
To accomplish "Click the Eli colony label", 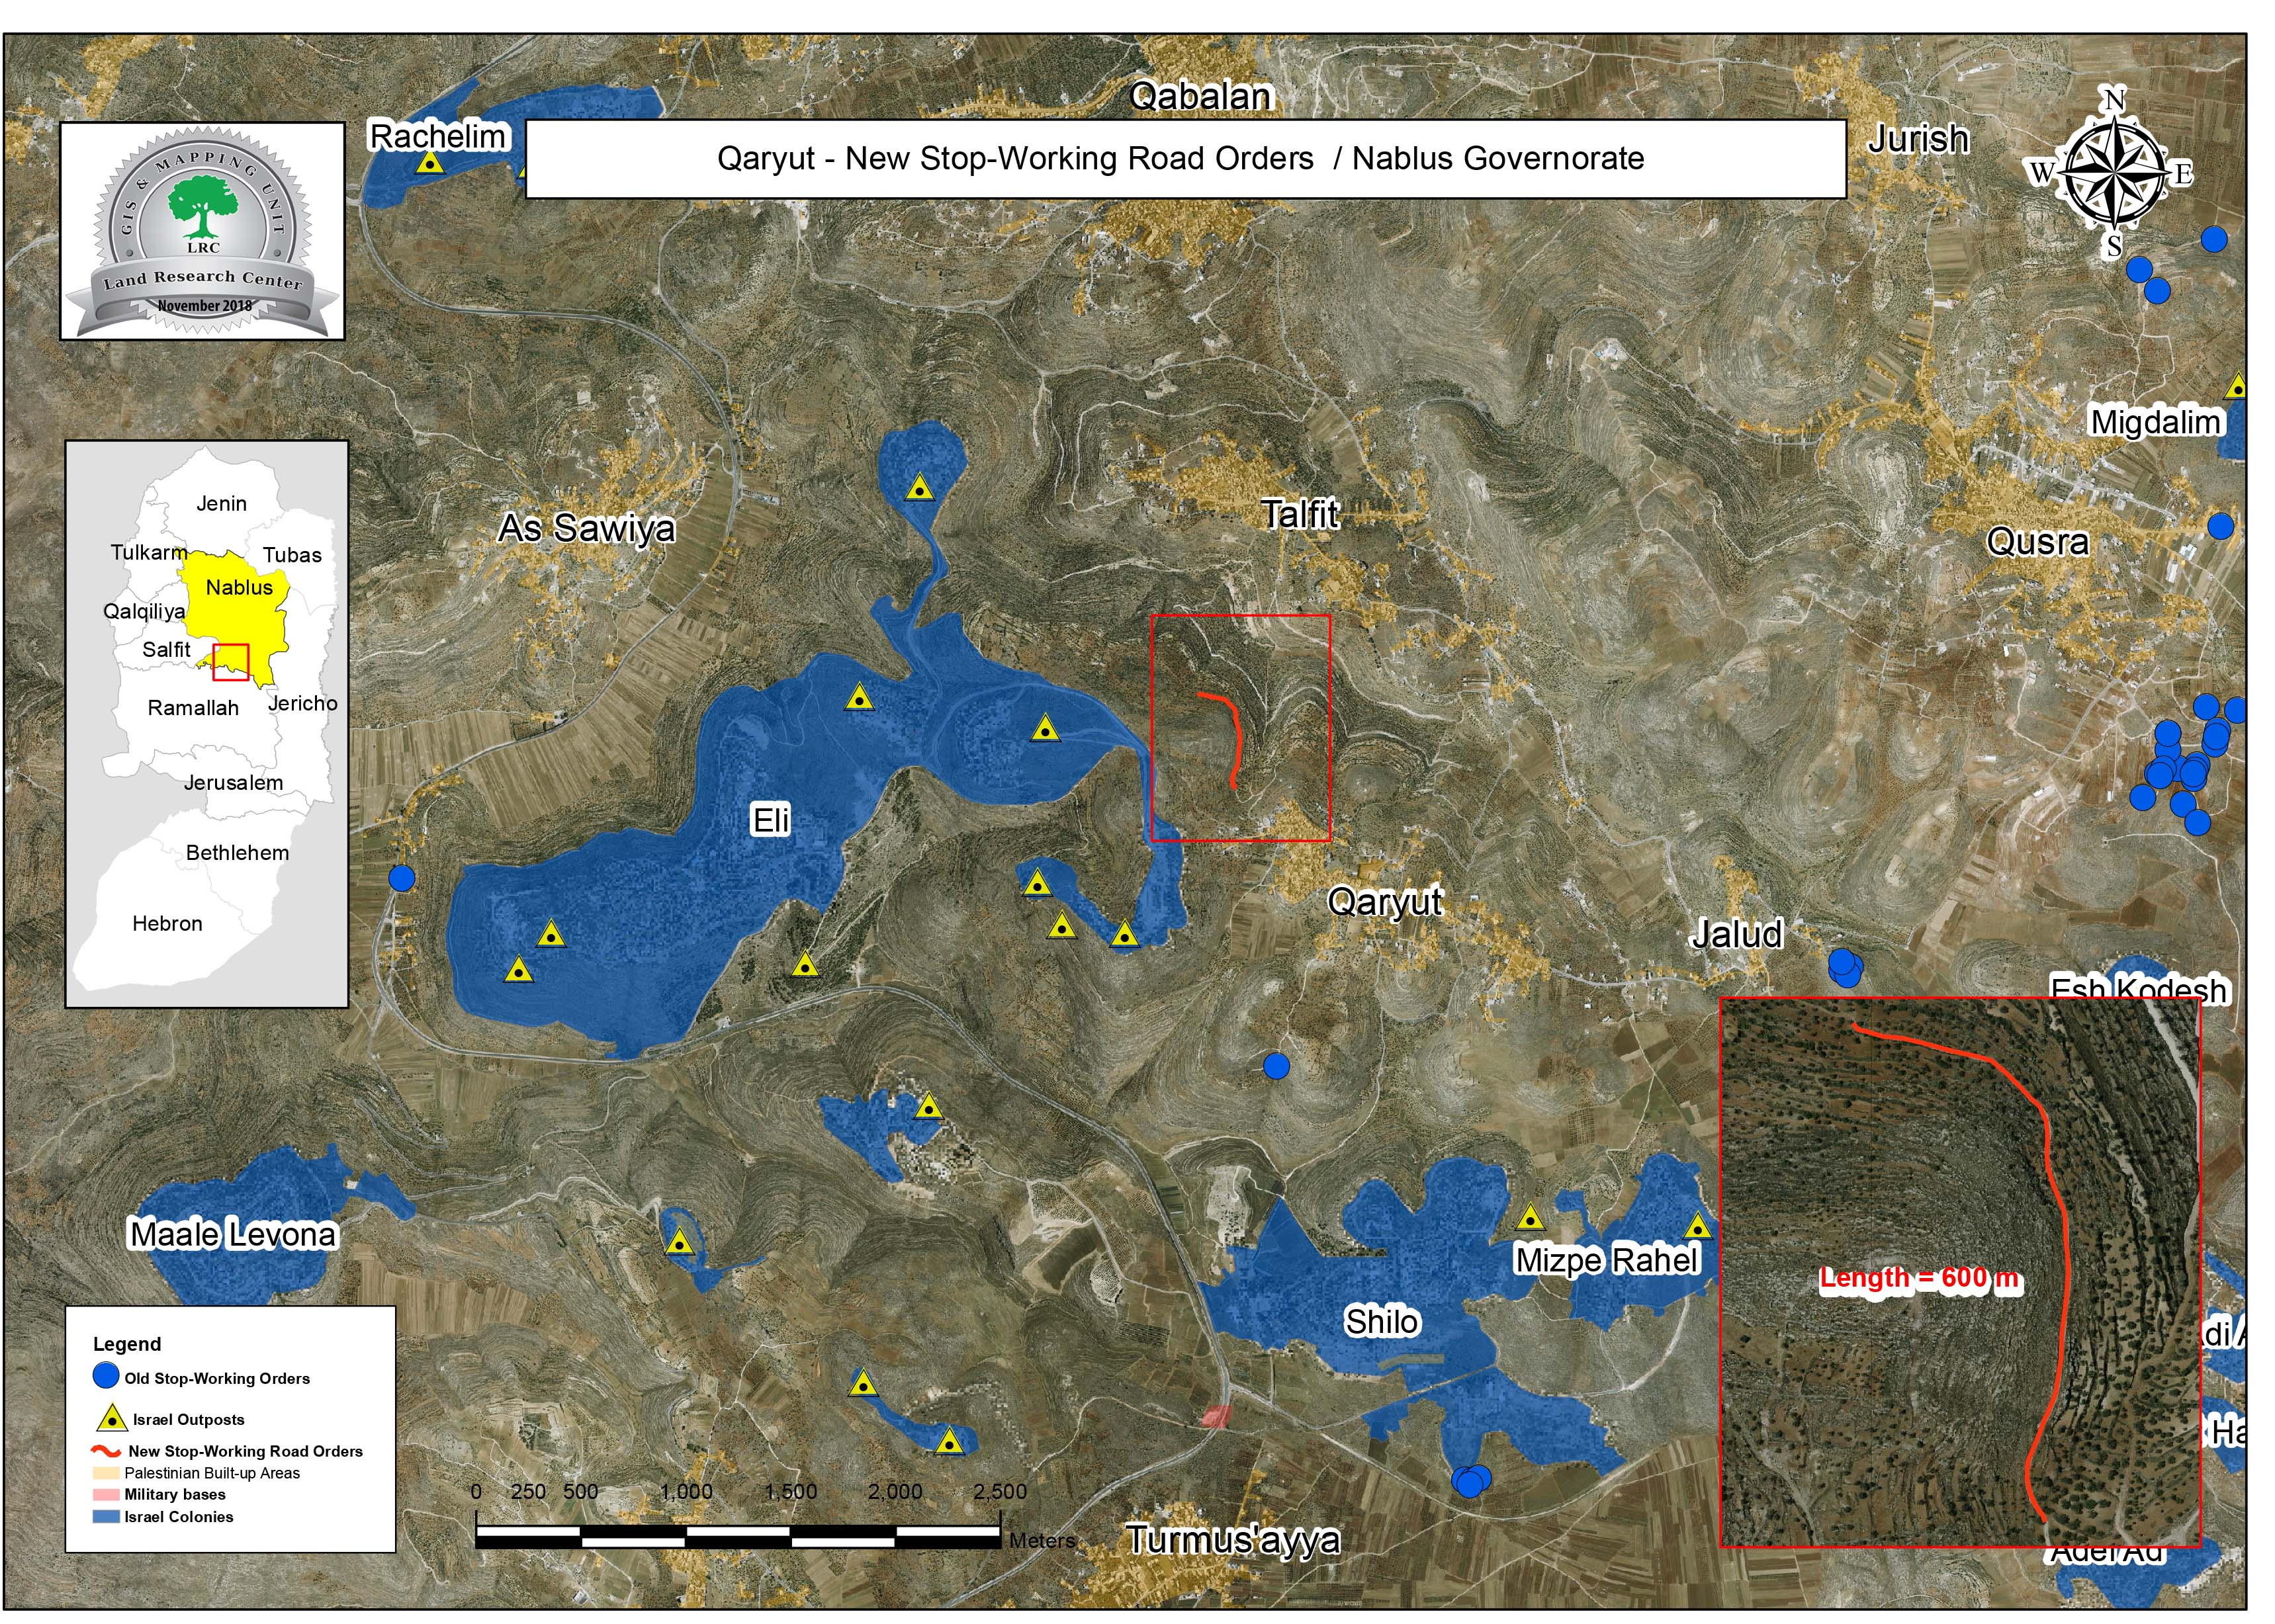I will [x=770, y=820].
